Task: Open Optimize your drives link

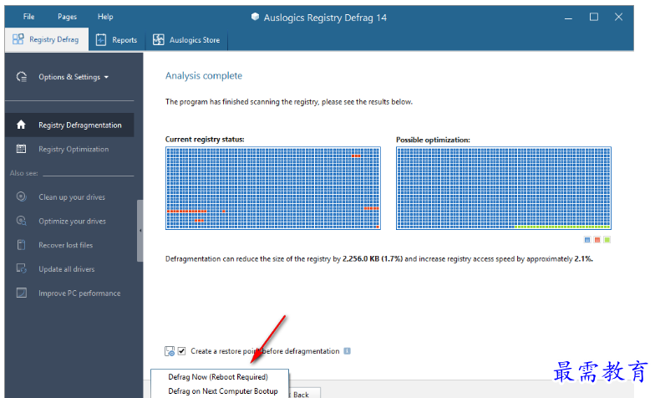Action: pos(72,221)
